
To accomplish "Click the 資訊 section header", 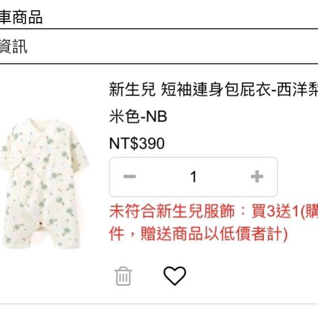I will tap(14, 46).
